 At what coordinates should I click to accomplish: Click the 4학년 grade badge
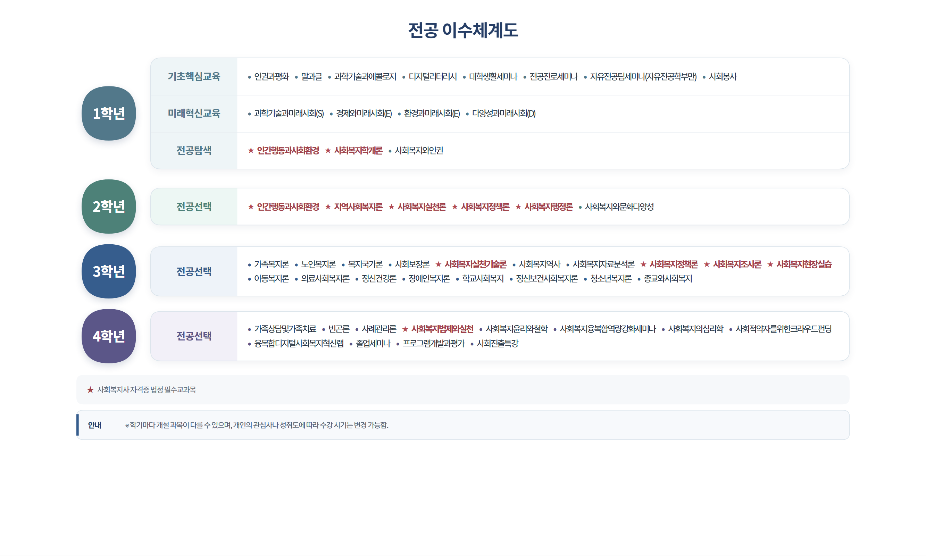coord(109,336)
